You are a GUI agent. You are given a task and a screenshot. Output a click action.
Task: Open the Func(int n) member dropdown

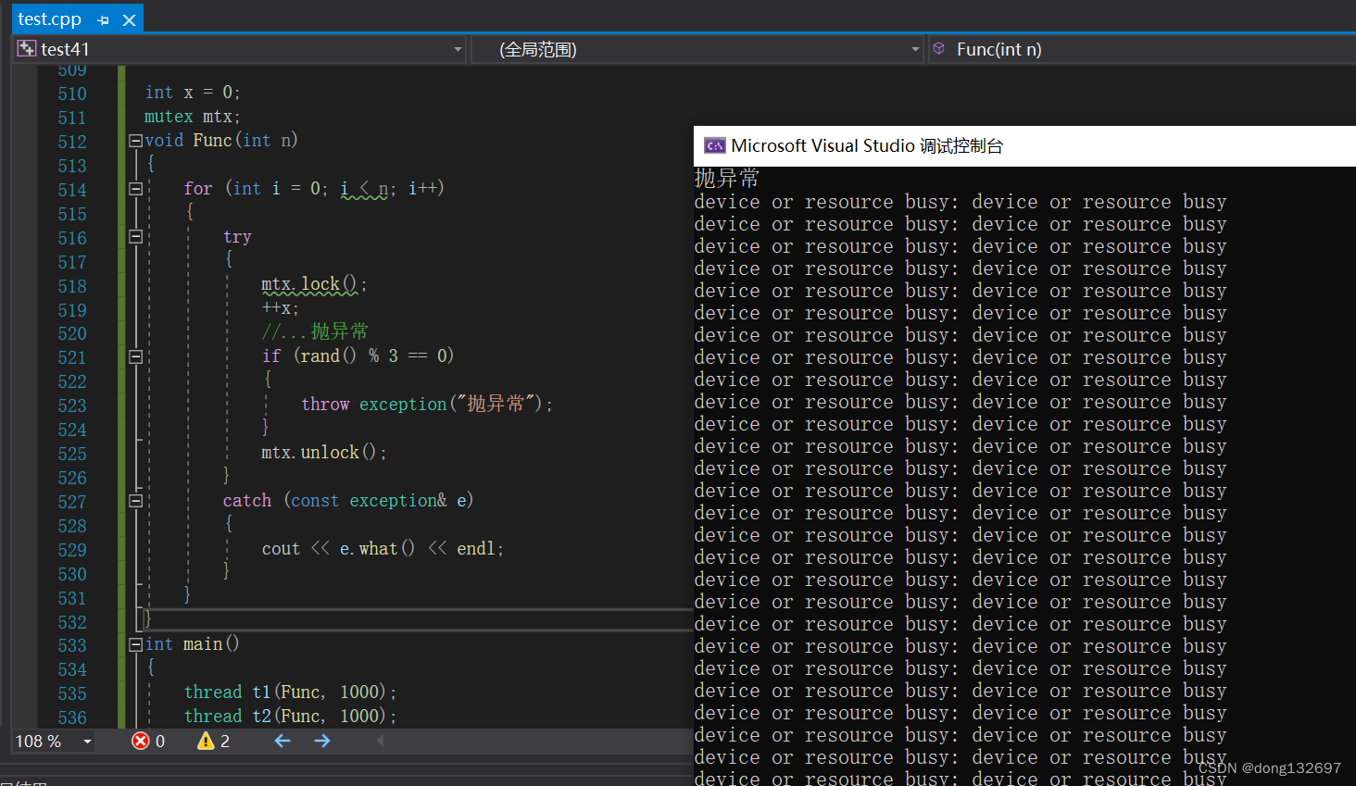(x=1143, y=49)
